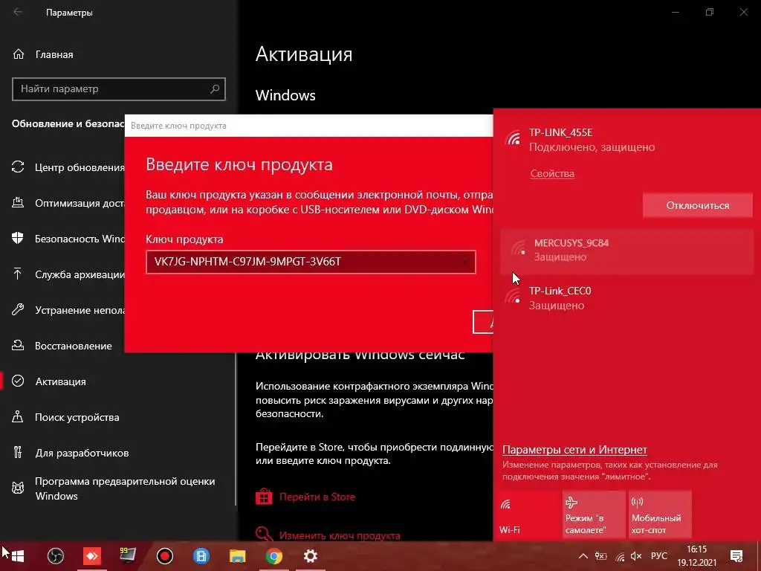Open OBS Studio from taskbar
The height and width of the screenshot is (571, 761).
click(x=55, y=556)
